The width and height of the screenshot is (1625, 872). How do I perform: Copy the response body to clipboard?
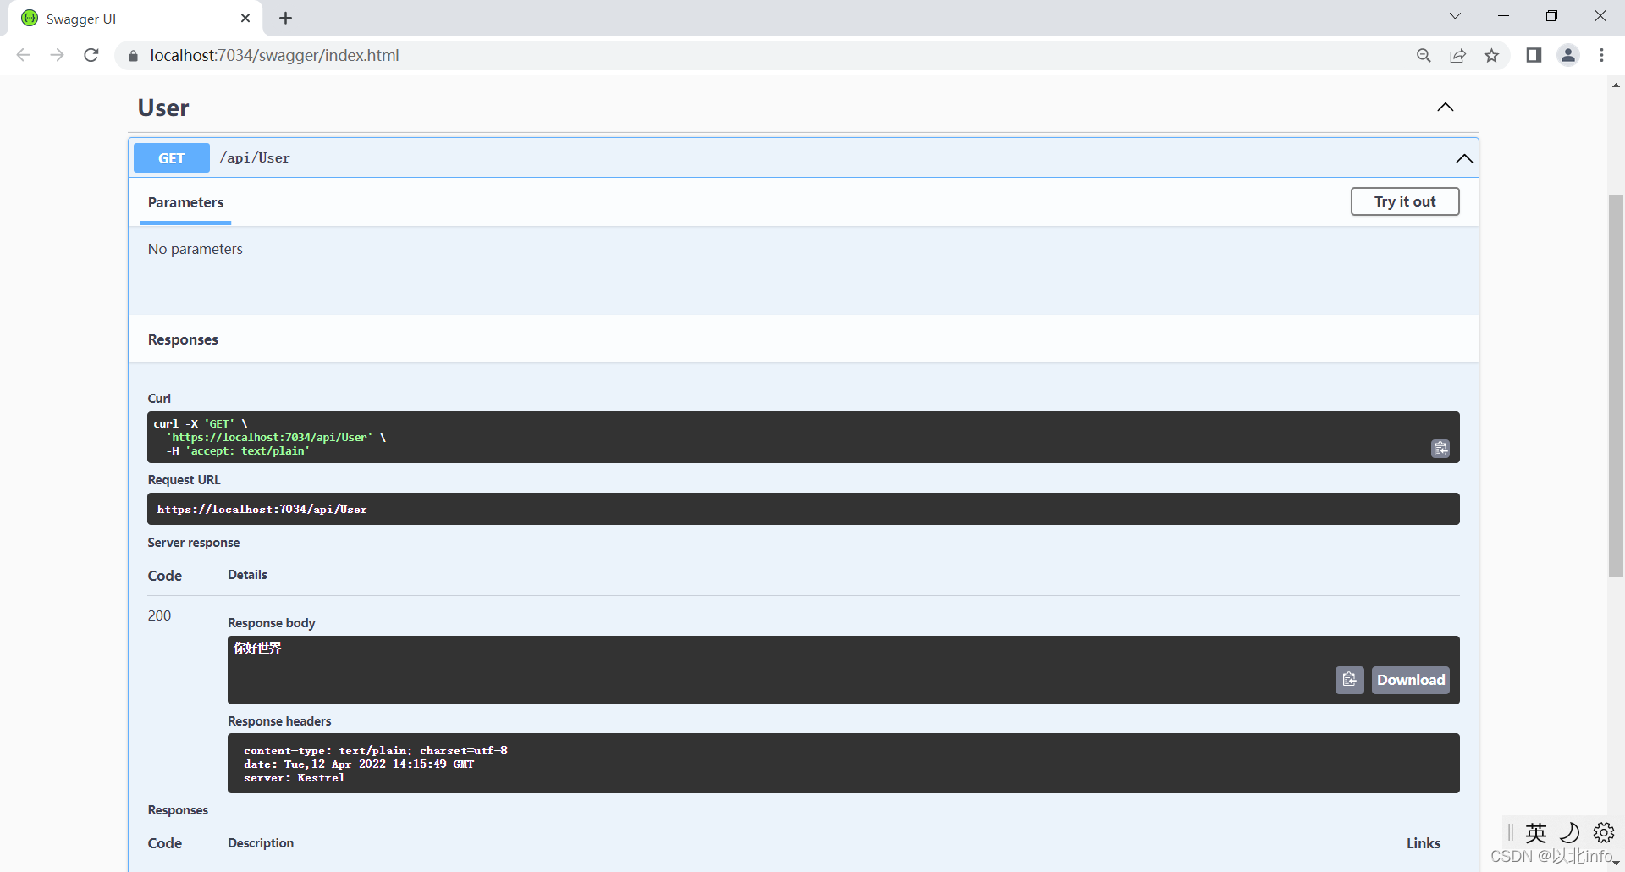pos(1349,680)
